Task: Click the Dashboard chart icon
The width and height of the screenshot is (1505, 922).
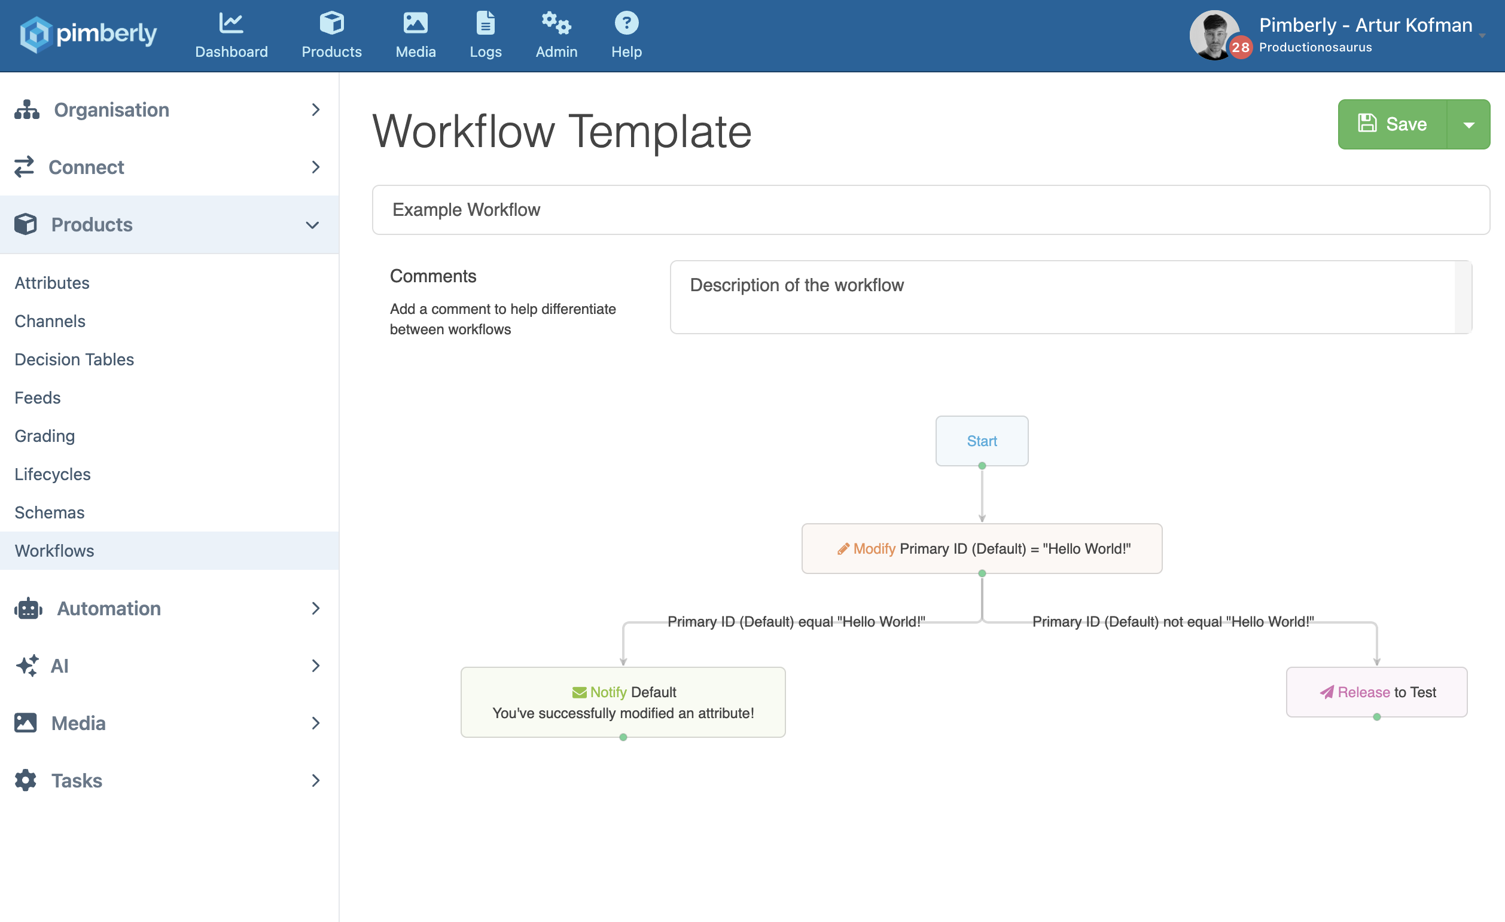Action: tap(231, 23)
